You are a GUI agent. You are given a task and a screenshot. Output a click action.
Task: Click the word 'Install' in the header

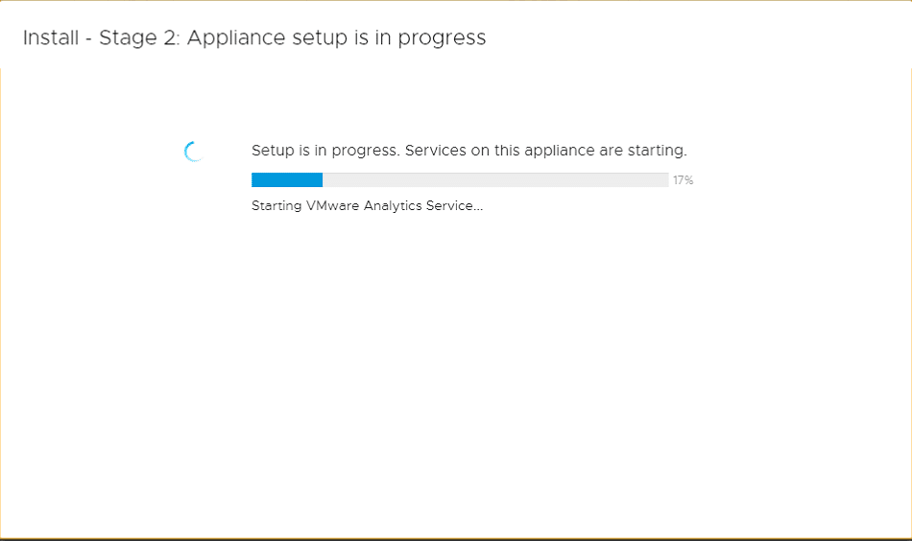[51, 37]
